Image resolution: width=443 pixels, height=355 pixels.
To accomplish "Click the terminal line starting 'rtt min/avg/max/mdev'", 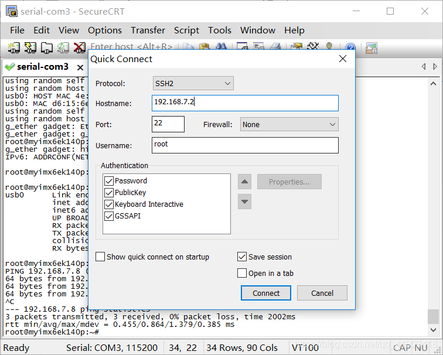I will point(120,324).
